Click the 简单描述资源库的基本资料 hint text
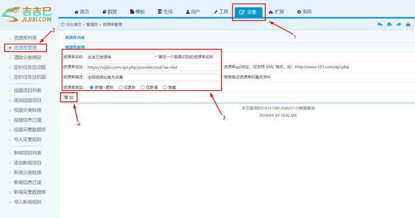The image size is (415, 218). click(247, 77)
